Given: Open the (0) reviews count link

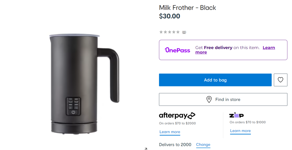Looking at the screenshot, I should coord(184,32).
